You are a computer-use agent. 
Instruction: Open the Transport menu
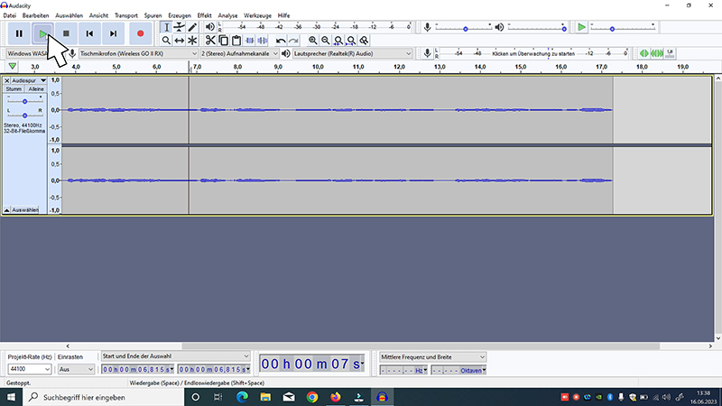pos(126,15)
